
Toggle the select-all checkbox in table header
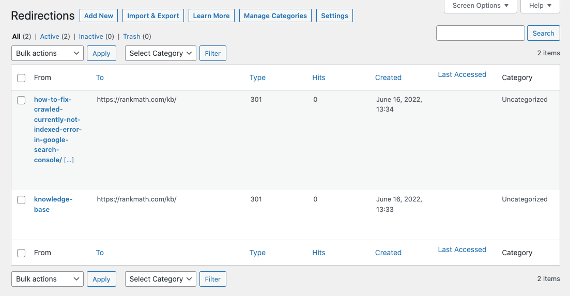coord(21,78)
